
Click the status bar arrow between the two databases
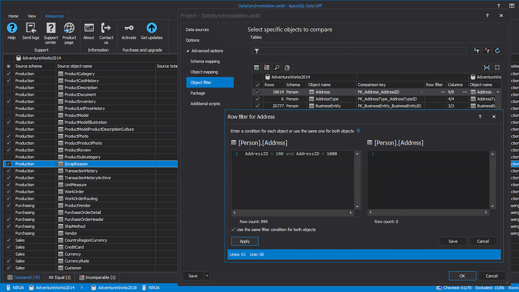coord(82,288)
